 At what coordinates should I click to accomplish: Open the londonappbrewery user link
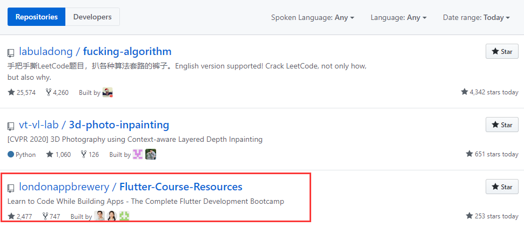(64, 187)
